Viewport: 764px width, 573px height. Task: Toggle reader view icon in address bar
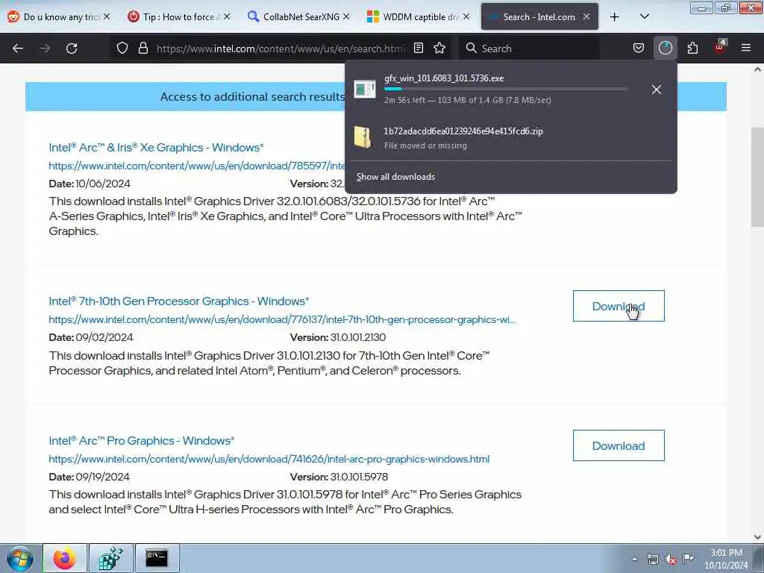point(419,48)
